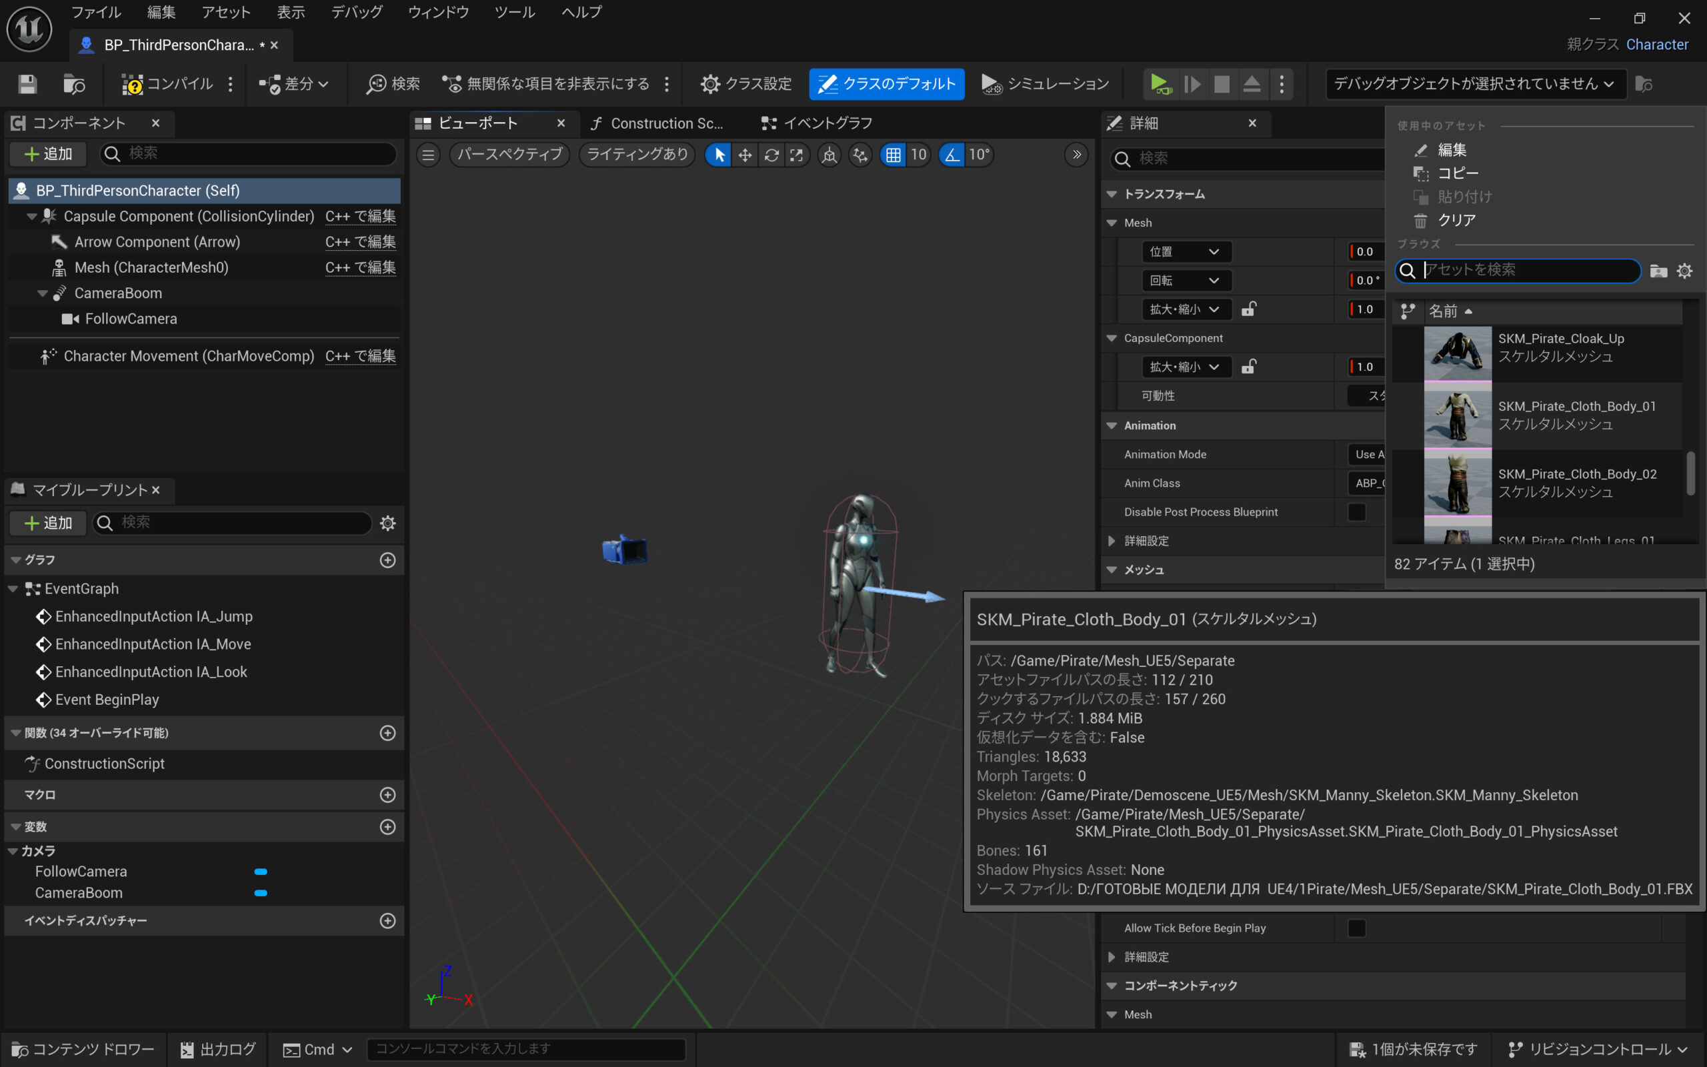Open My Blueprint settings gear

pos(387,523)
